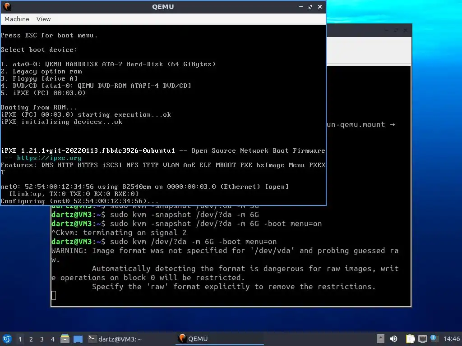Switch to workspace 4
The image size is (462, 346).
52,339
